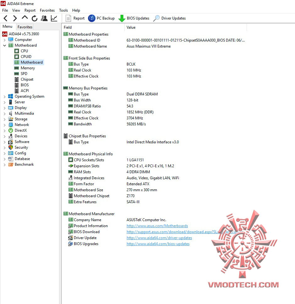The image size is (295, 304).
Task: Click the Database icon in tree
Action: tap(11, 159)
